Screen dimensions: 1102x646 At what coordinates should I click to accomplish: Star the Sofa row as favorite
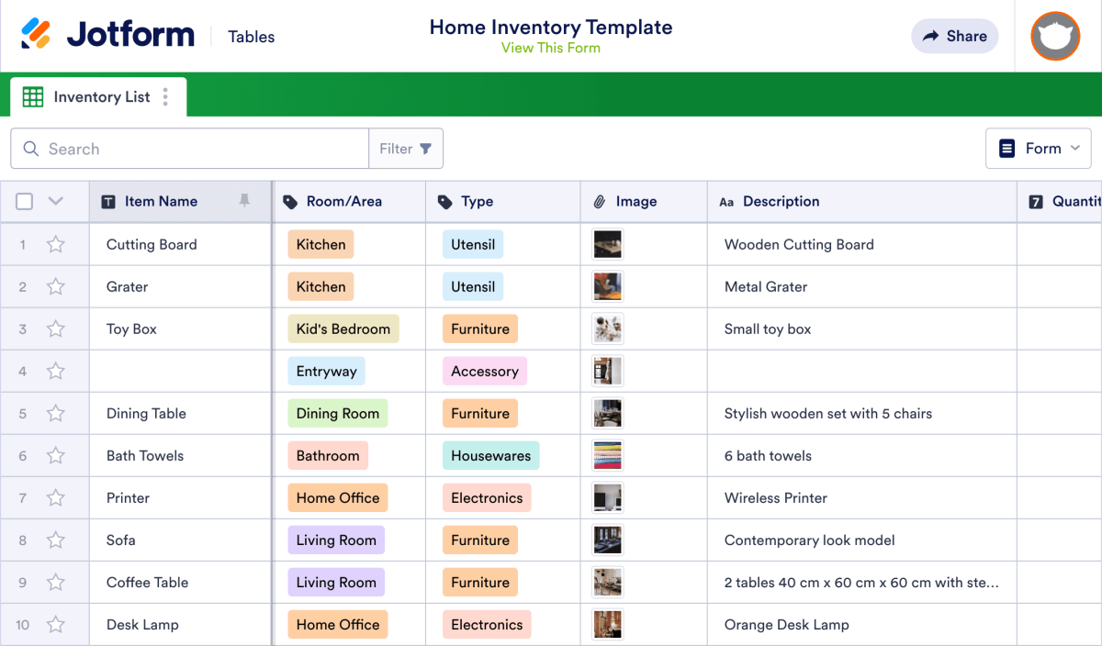point(55,540)
